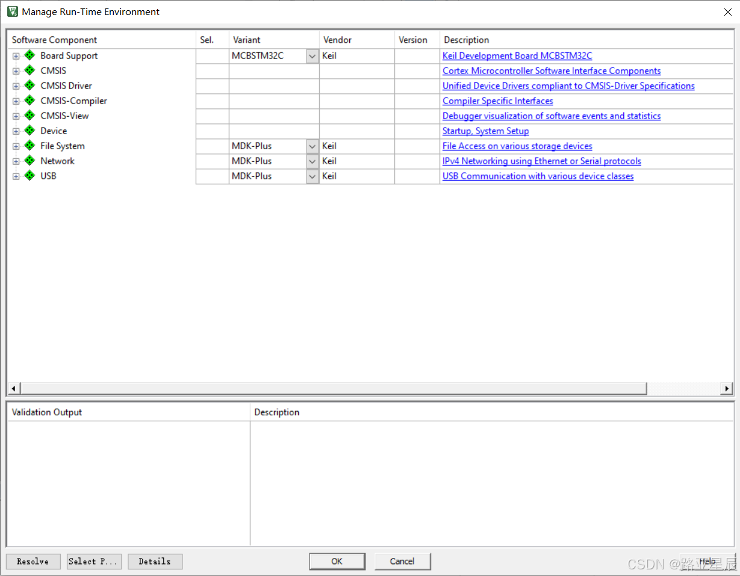This screenshot has height=576, width=740.
Task: Open Debugger visualization of software events link
Action: tap(552, 116)
